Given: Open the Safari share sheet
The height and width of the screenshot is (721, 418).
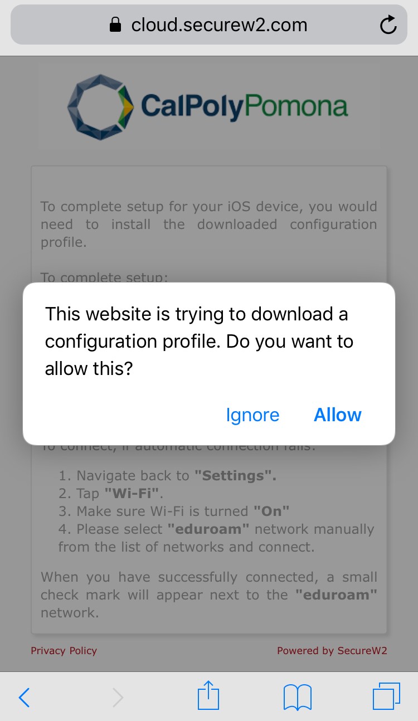Looking at the screenshot, I should (208, 696).
